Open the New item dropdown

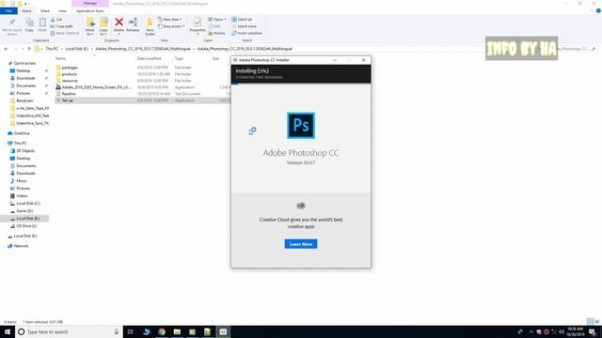170,19
